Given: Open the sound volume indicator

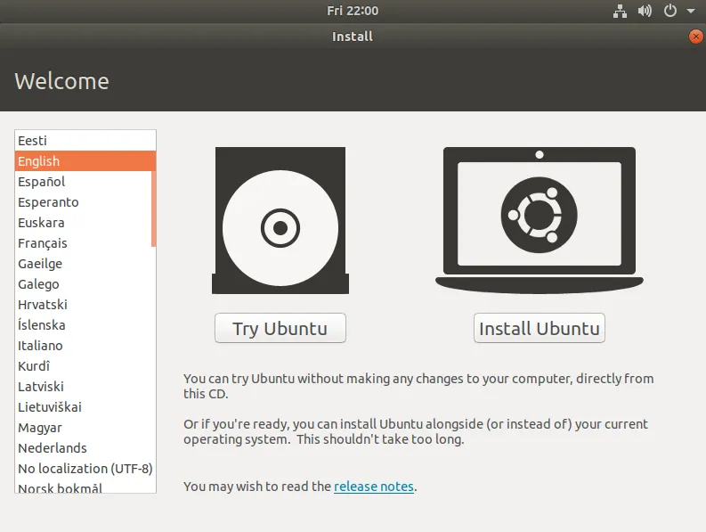Looking at the screenshot, I should coord(645,11).
